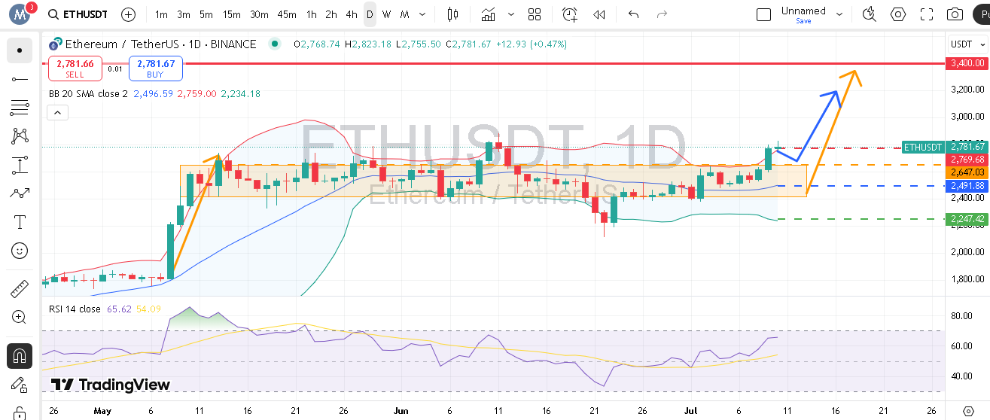Toggle stay in drawing mode

20,384
